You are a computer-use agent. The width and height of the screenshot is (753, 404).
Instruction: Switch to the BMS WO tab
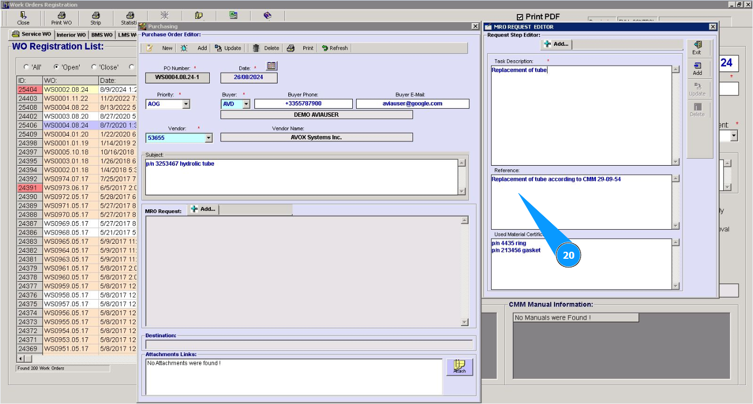point(102,35)
